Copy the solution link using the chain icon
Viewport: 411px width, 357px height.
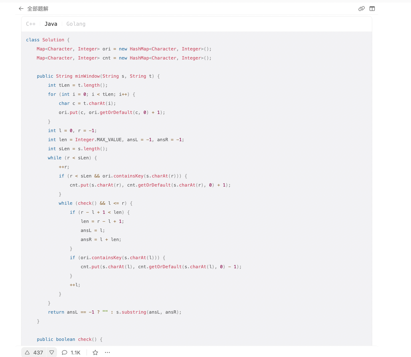point(361,9)
